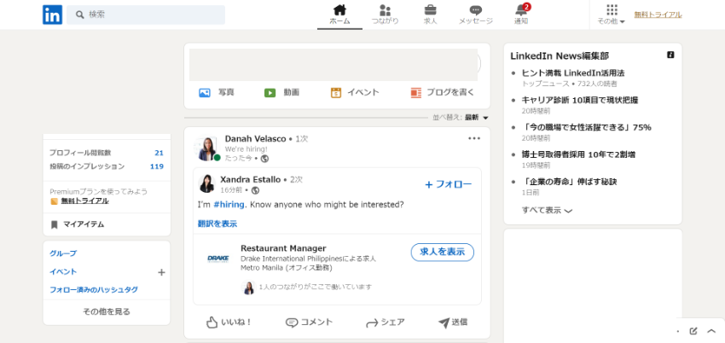The image size is (725, 343).
Task: Open the three-dot menu on Danah's post
Action: [x=474, y=138]
